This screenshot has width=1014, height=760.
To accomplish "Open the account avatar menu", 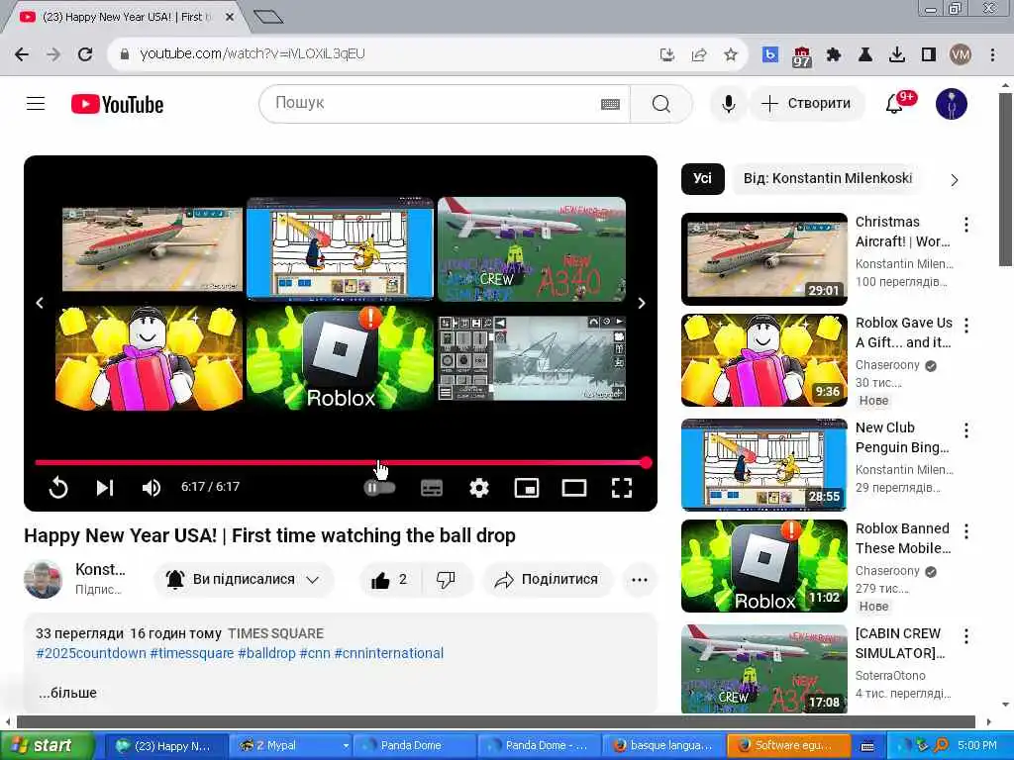I will point(952,103).
